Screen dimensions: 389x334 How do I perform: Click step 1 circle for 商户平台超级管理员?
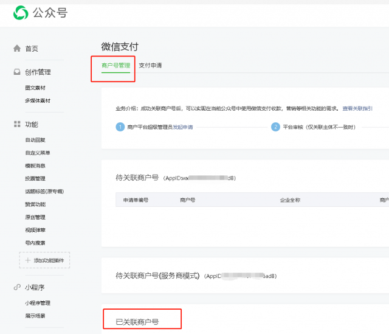(120, 127)
